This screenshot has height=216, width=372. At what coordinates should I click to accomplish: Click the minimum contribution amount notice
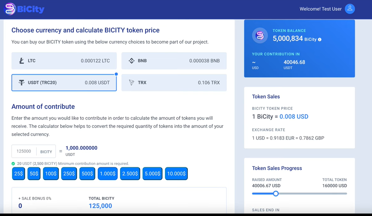(73, 164)
